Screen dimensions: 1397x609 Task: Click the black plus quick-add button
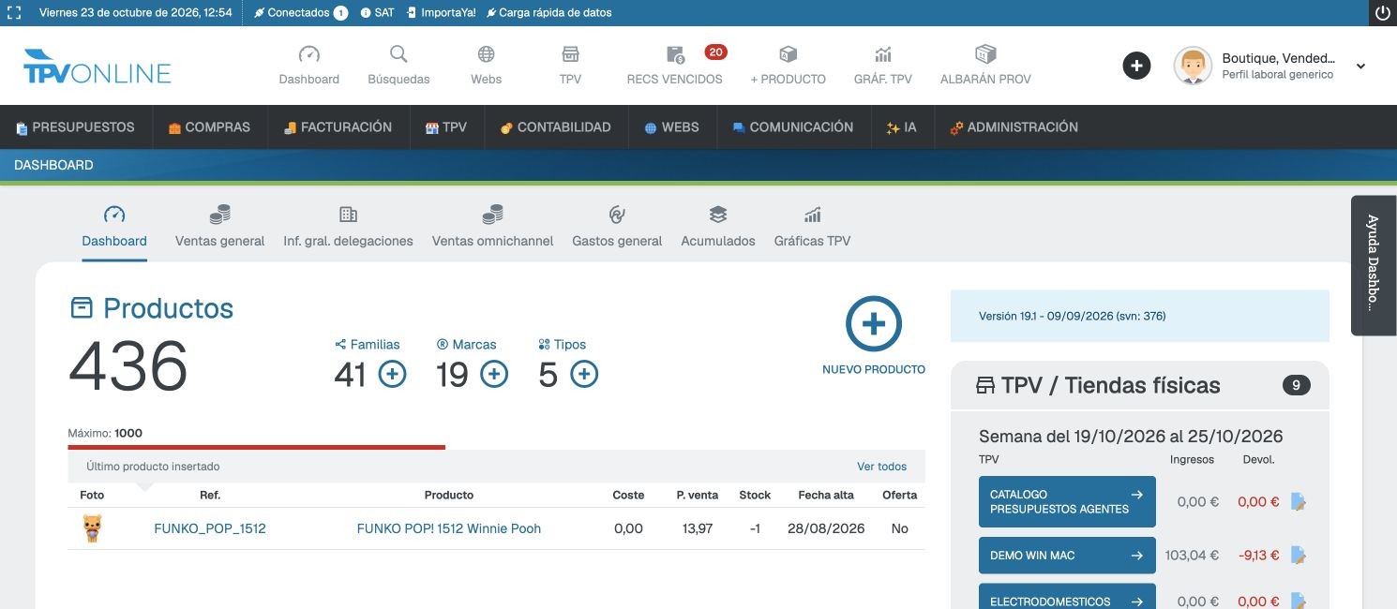point(1136,66)
